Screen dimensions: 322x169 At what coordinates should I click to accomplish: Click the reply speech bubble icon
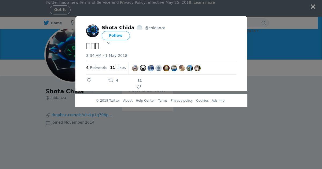click(x=89, y=80)
